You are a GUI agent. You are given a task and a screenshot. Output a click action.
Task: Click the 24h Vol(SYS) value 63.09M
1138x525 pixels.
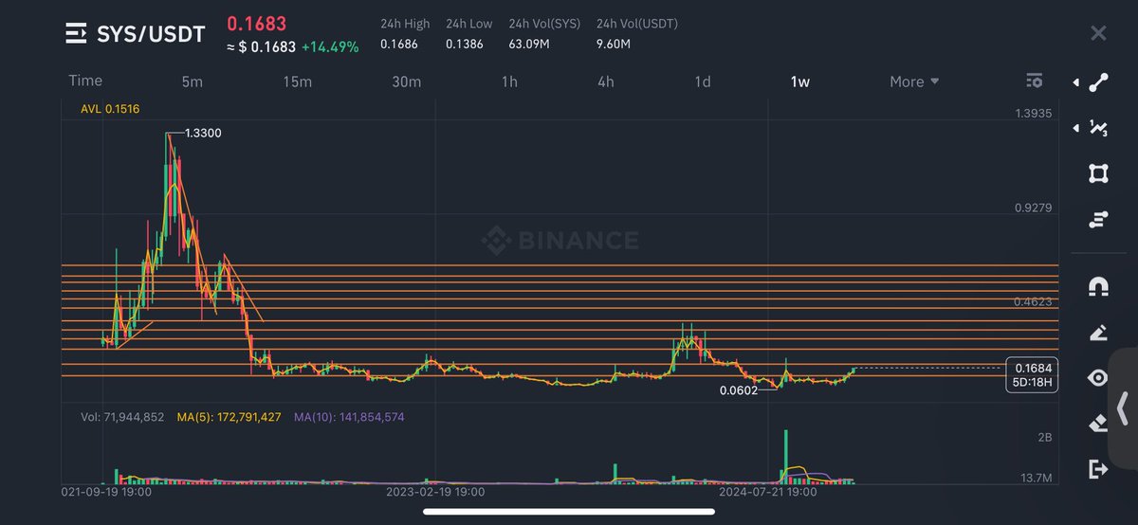point(531,44)
